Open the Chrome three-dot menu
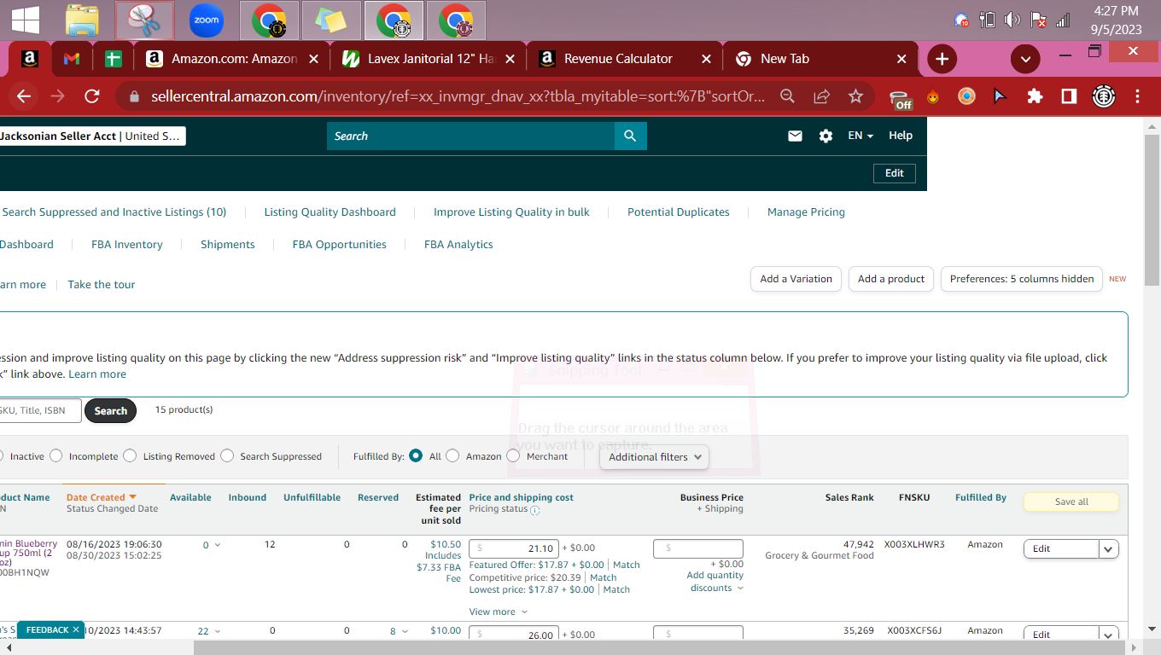Image resolution: width=1161 pixels, height=655 pixels. 1137,96
